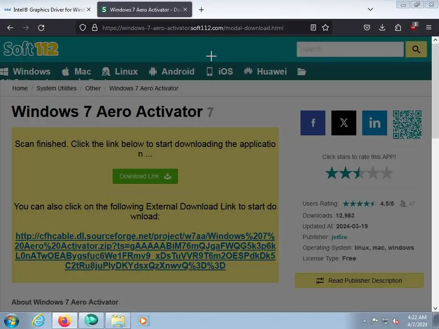
Task: Share on X (Twitter) icon
Action: pos(343,123)
